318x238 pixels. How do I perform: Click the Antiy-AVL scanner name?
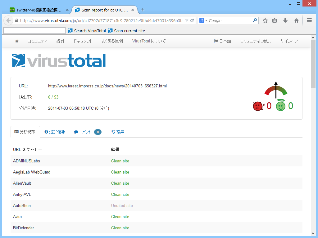click(x=22, y=194)
